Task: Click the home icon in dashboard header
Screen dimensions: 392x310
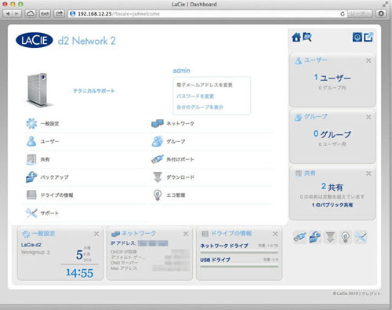Action: point(296,37)
